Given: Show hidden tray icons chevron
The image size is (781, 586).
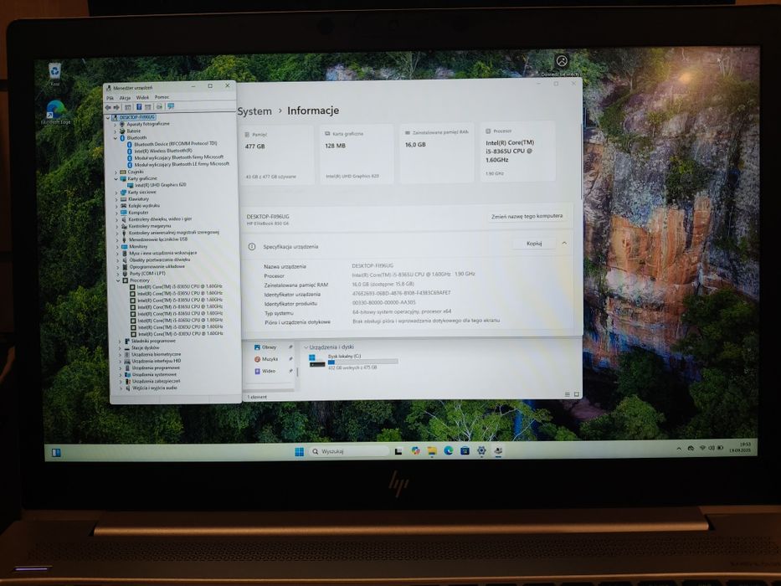Looking at the screenshot, I should point(678,449).
